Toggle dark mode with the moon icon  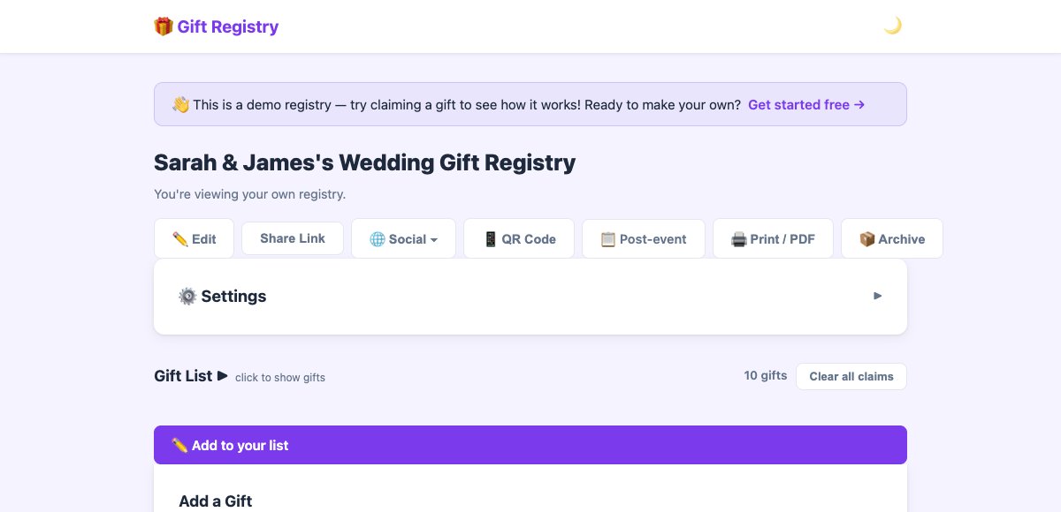click(893, 25)
